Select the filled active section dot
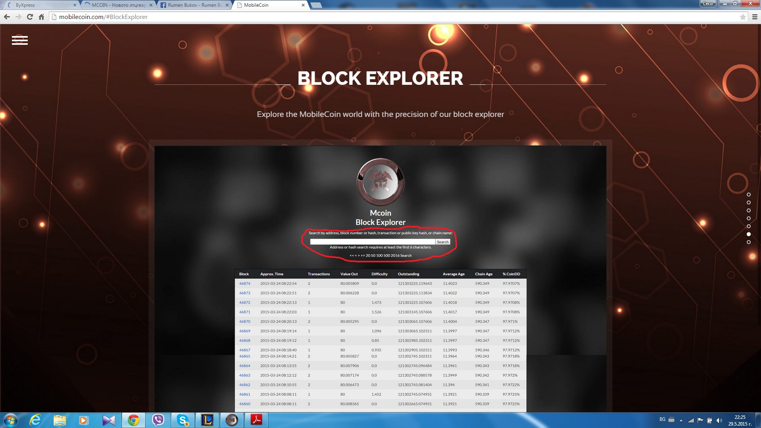Screen dimensions: 761x428 tap(749, 234)
